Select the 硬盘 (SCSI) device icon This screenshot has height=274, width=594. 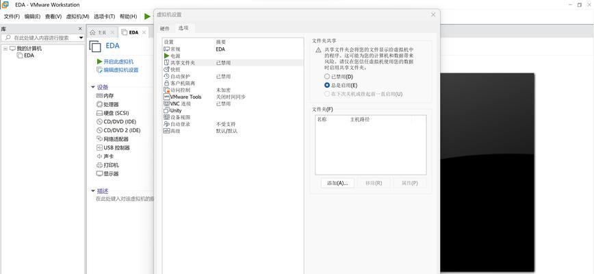click(100, 113)
